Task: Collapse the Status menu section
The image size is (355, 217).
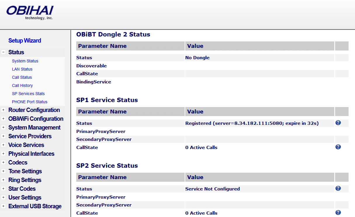Action: (4, 52)
